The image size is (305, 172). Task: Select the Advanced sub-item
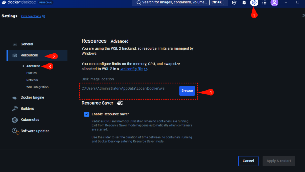(x=33, y=66)
